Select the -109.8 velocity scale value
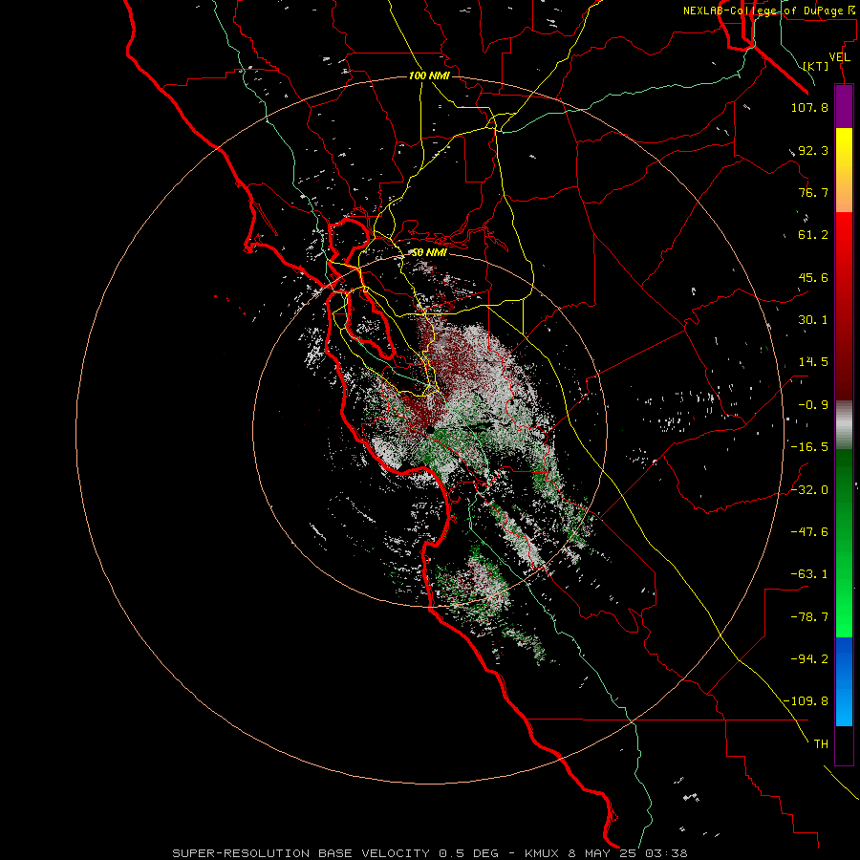 (806, 701)
